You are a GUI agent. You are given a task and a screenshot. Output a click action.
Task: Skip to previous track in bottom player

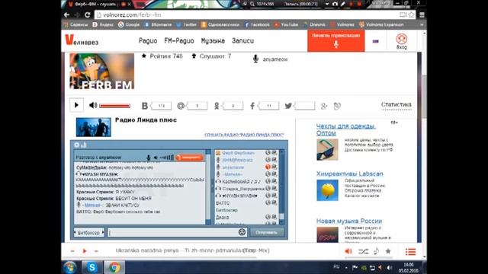(x=72, y=251)
